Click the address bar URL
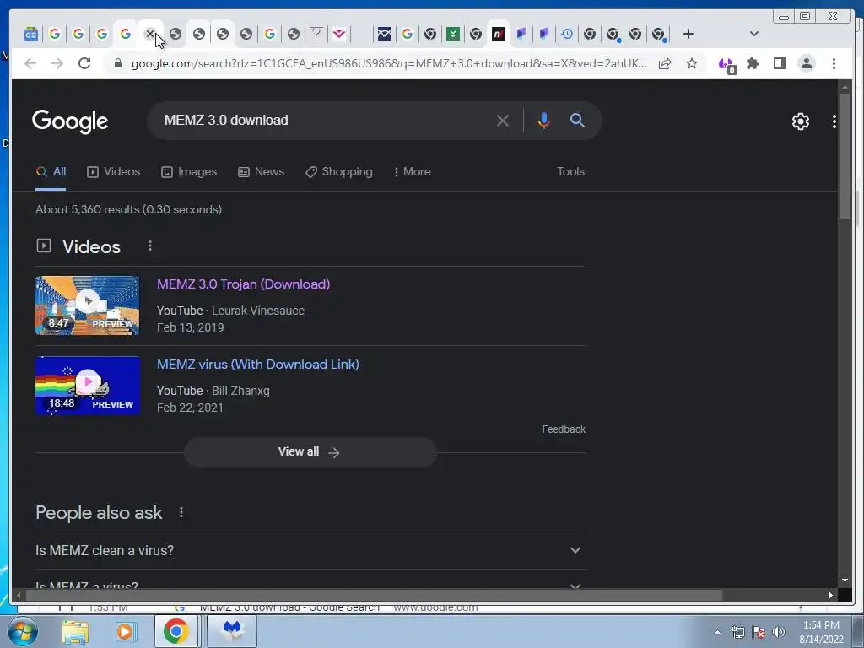This screenshot has width=864, height=648. coord(388,63)
